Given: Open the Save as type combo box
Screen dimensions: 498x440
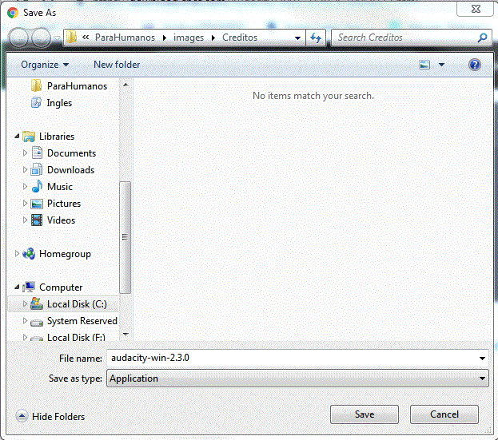Looking at the screenshot, I should tap(297, 379).
